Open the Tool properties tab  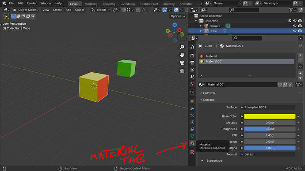point(192,47)
